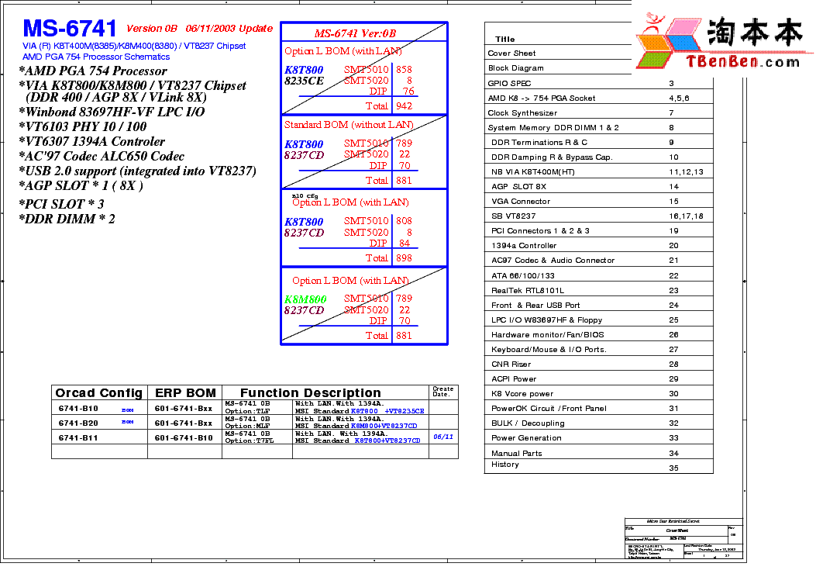Click the "*DDR DIMM * 2" line

67,219
